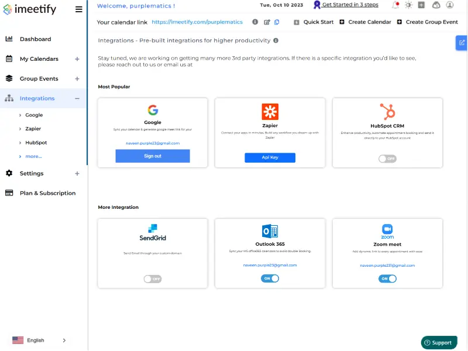Click the calendar link info icon
Image resolution: width=468 pixels, height=351 pixels.
click(x=255, y=22)
